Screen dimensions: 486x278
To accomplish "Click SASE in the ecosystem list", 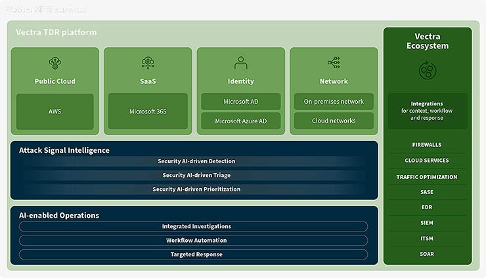I will 427,192.
